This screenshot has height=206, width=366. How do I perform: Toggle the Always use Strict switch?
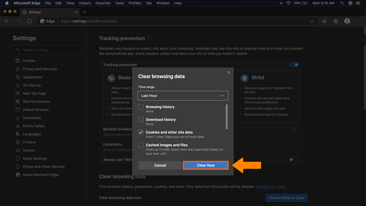point(294,160)
